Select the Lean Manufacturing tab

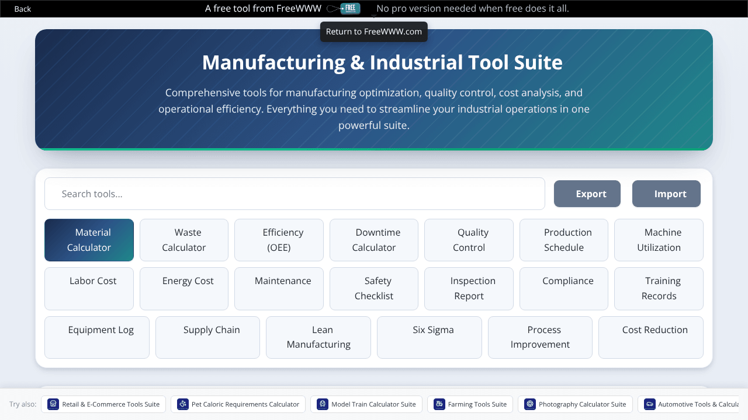coord(318,337)
